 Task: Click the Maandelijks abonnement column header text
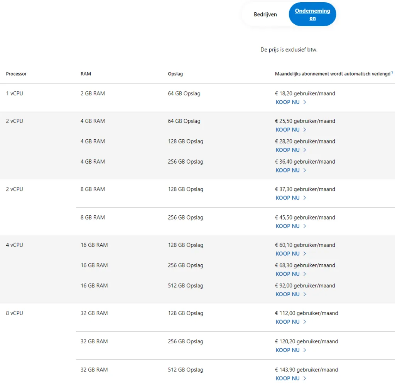[333, 74]
